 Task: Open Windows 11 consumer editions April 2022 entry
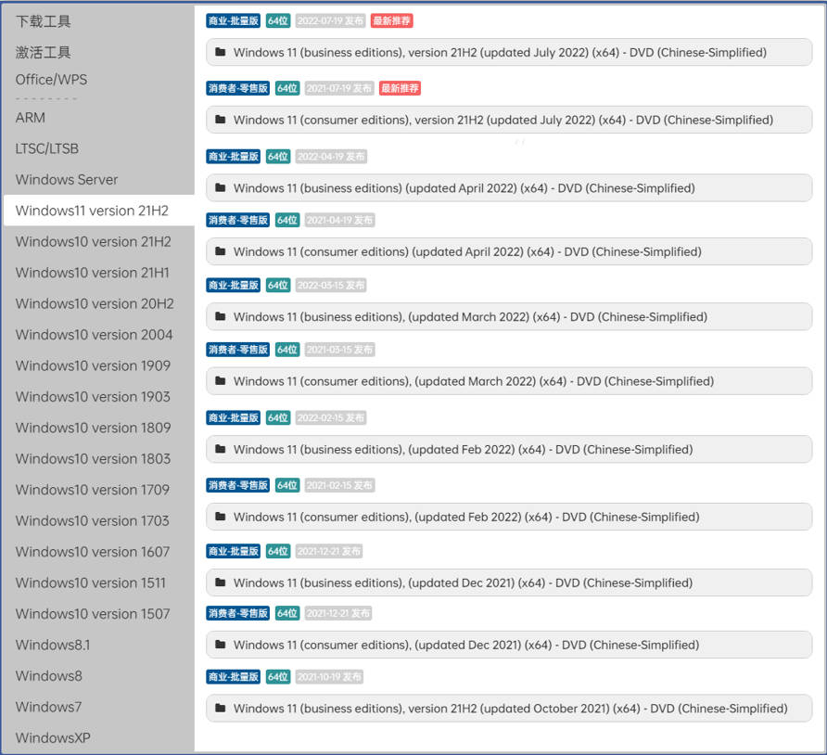pyautogui.click(x=509, y=251)
